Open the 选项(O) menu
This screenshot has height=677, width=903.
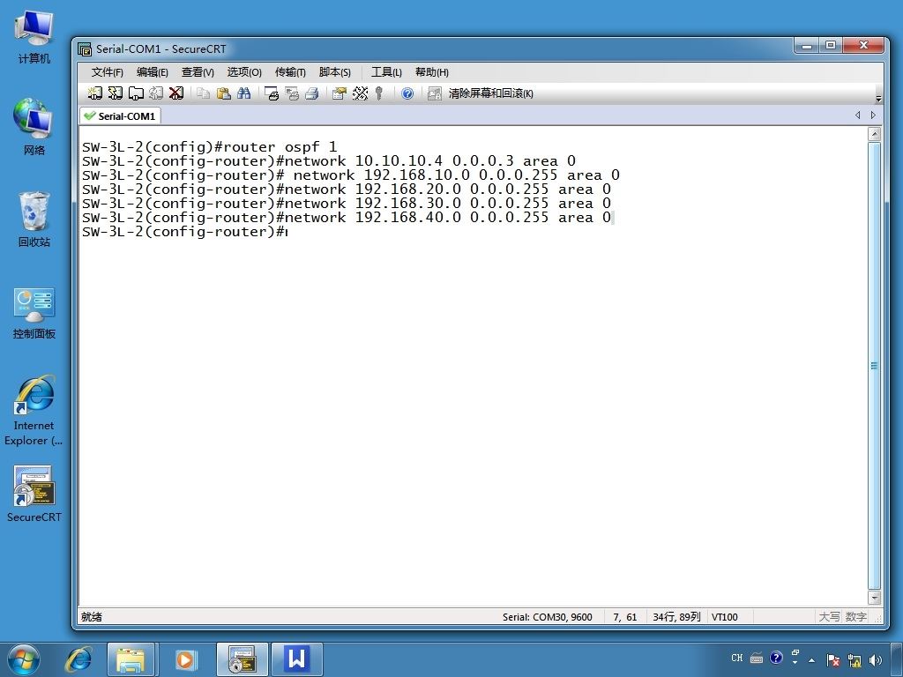click(x=244, y=72)
